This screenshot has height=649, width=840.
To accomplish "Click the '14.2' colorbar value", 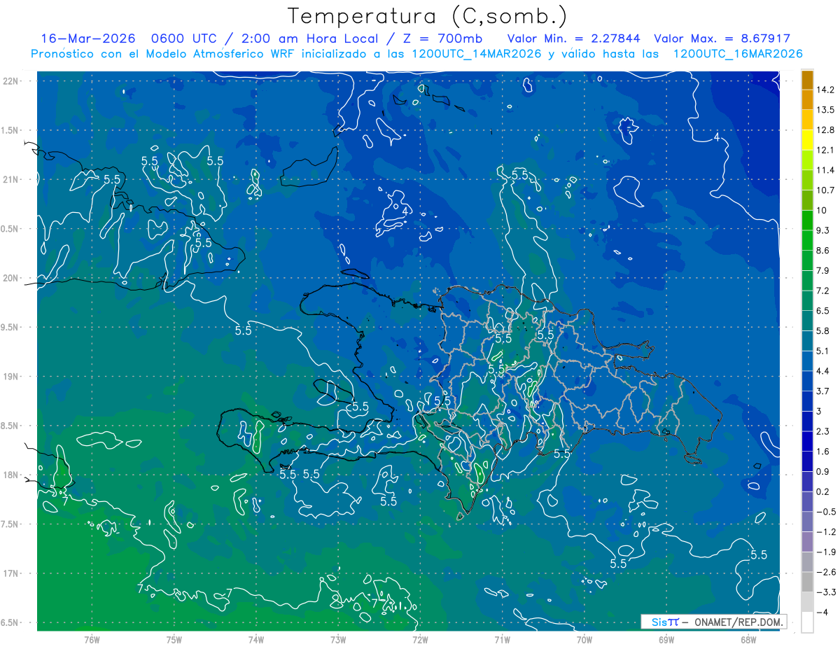I will click(x=825, y=90).
